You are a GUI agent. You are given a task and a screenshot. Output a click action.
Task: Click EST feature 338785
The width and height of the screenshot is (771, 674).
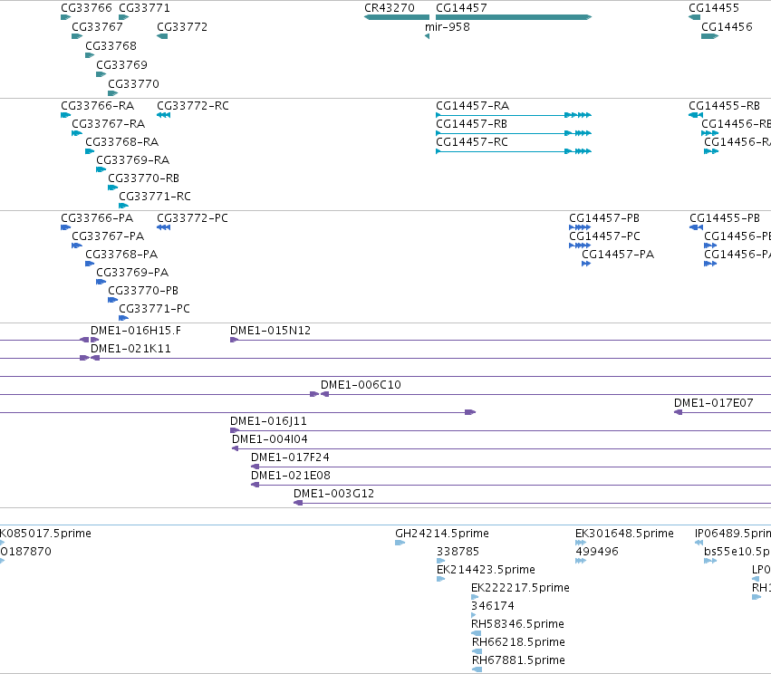458,552
